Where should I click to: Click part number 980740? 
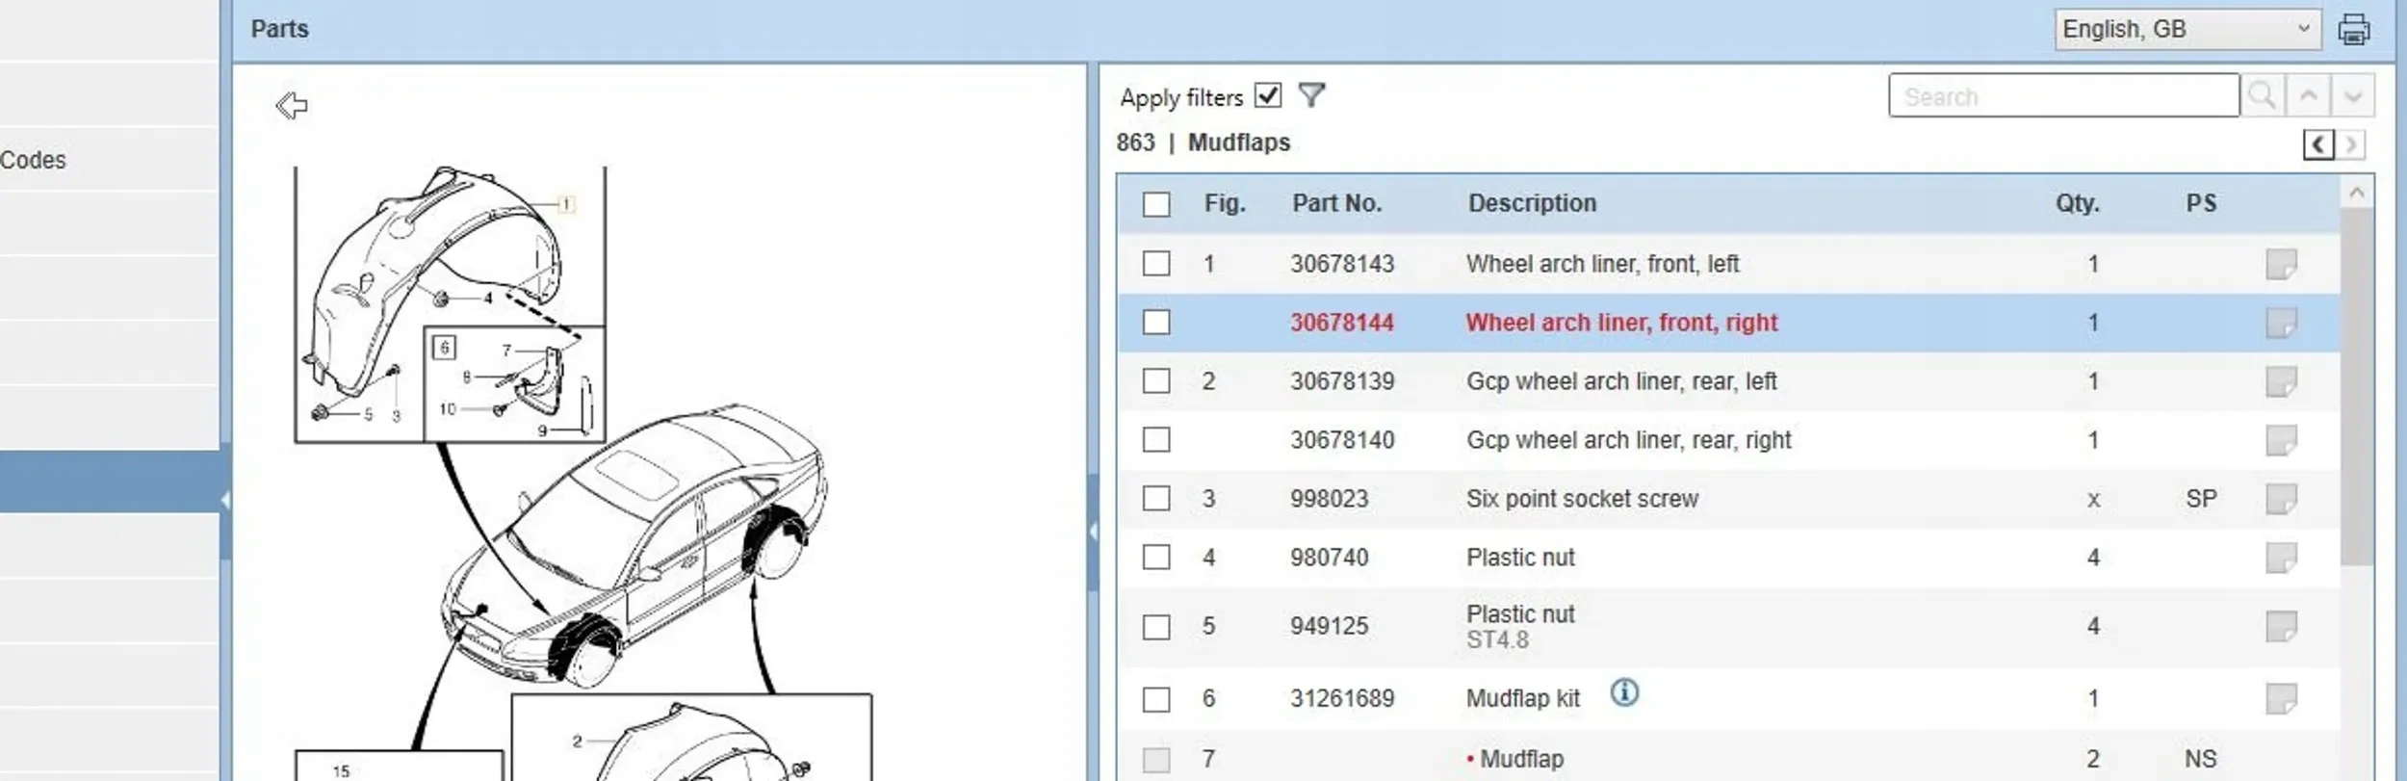(1329, 558)
